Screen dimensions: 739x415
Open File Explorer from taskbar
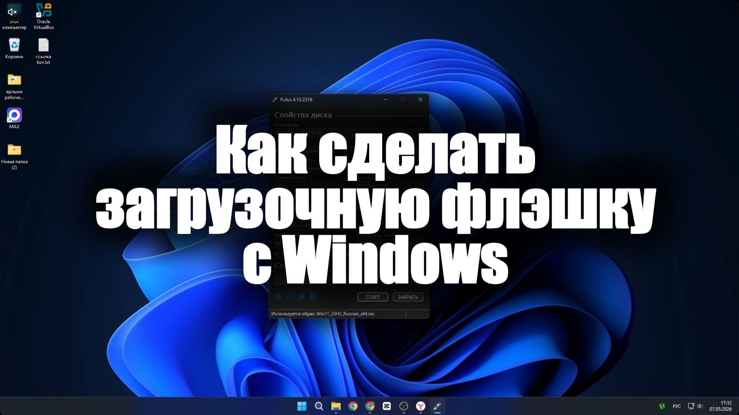click(x=336, y=406)
